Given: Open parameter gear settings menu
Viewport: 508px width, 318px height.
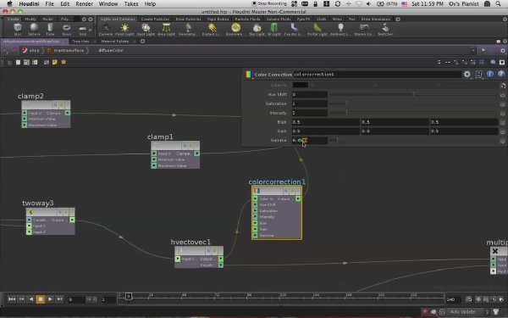Looking at the screenshot, I should tap(467, 75).
